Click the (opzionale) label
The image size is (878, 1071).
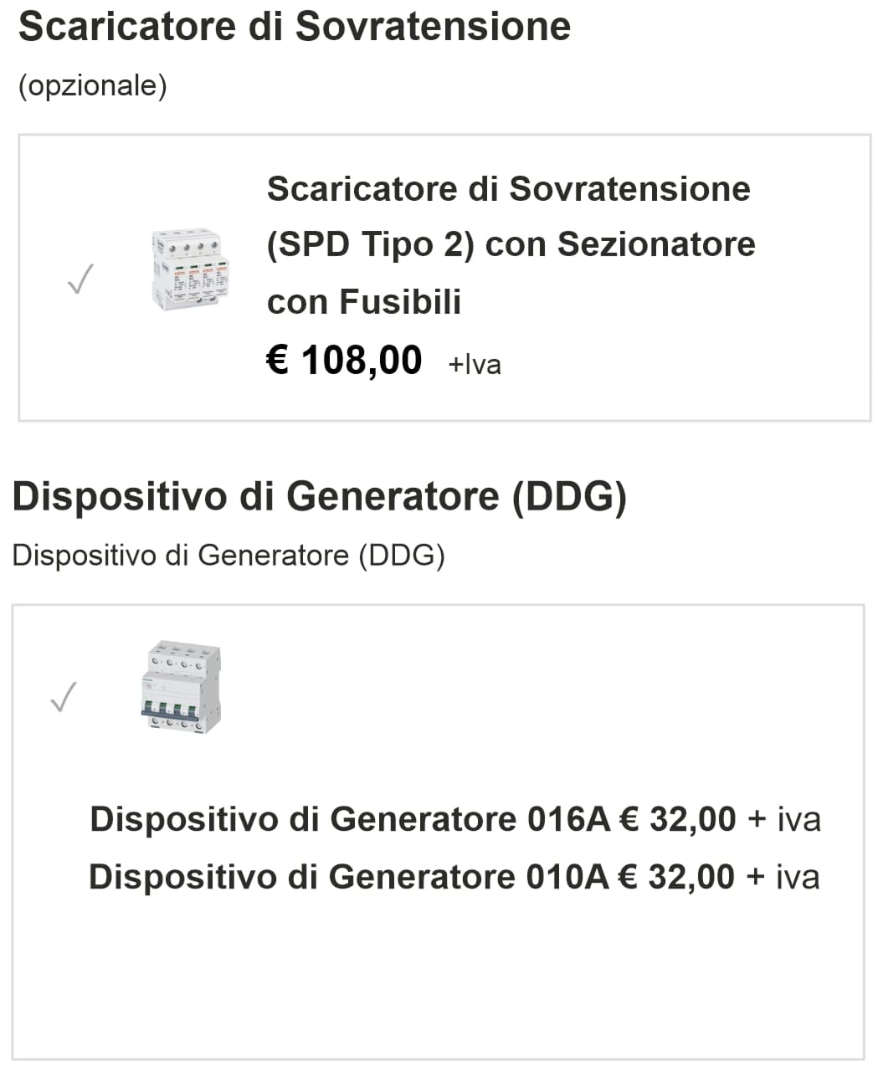pyautogui.click(x=92, y=85)
